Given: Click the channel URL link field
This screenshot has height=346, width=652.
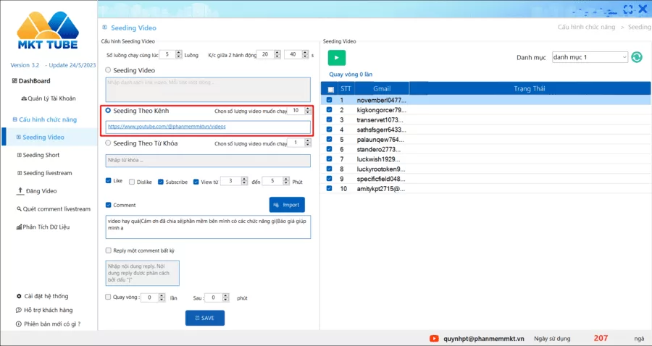Looking at the screenshot, I should pyautogui.click(x=208, y=127).
